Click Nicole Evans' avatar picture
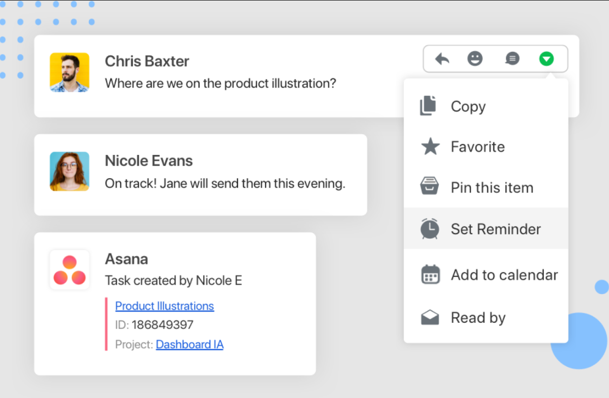609x398 pixels. pos(70,172)
